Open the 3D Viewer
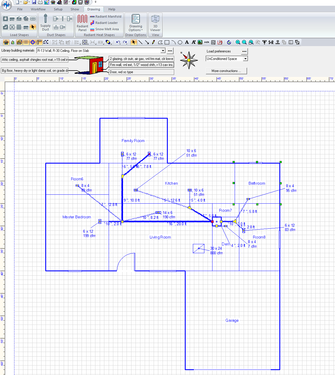The image size is (335, 375). [x=155, y=23]
